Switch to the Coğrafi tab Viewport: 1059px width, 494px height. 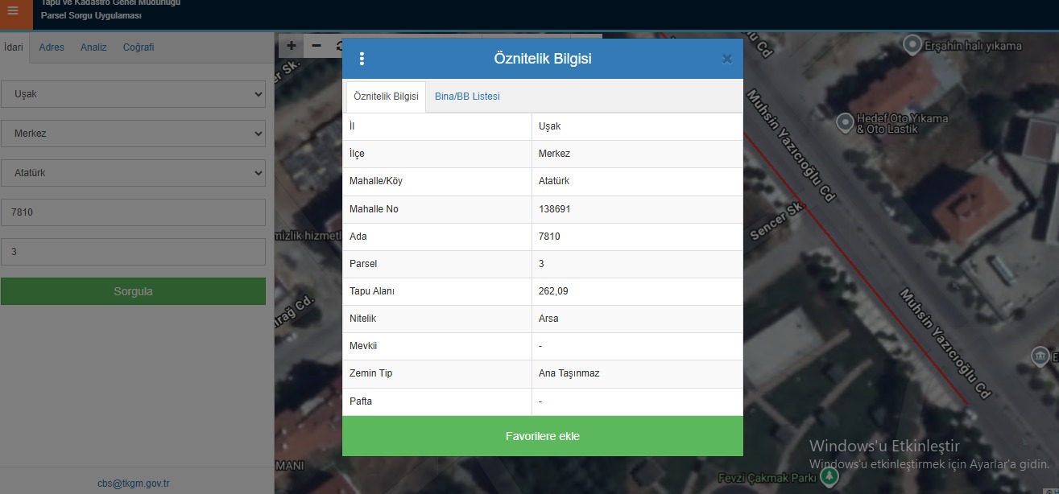139,47
